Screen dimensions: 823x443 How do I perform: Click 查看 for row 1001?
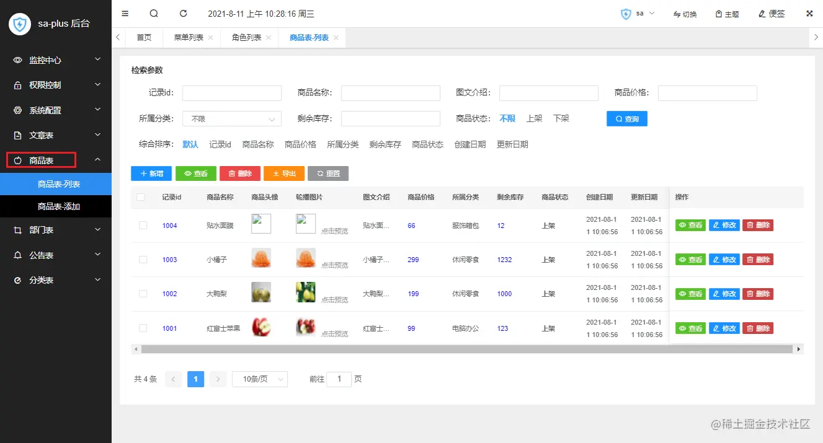[x=690, y=328]
